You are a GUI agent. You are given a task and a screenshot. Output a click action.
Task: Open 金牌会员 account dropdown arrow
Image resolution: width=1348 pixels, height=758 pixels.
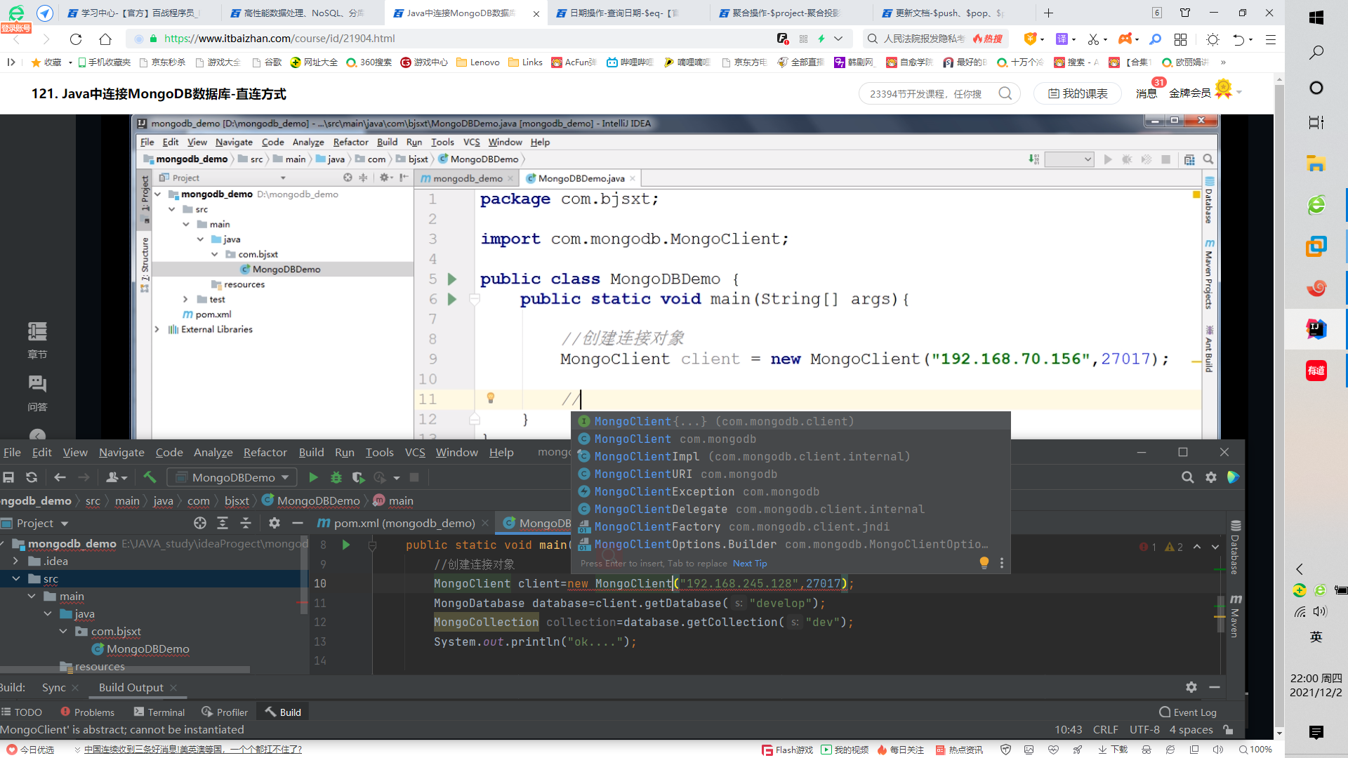1239,93
